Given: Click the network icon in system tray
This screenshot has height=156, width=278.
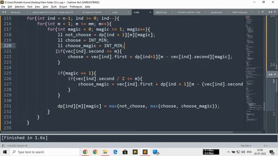Looking at the screenshot, I should coord(238,152).
